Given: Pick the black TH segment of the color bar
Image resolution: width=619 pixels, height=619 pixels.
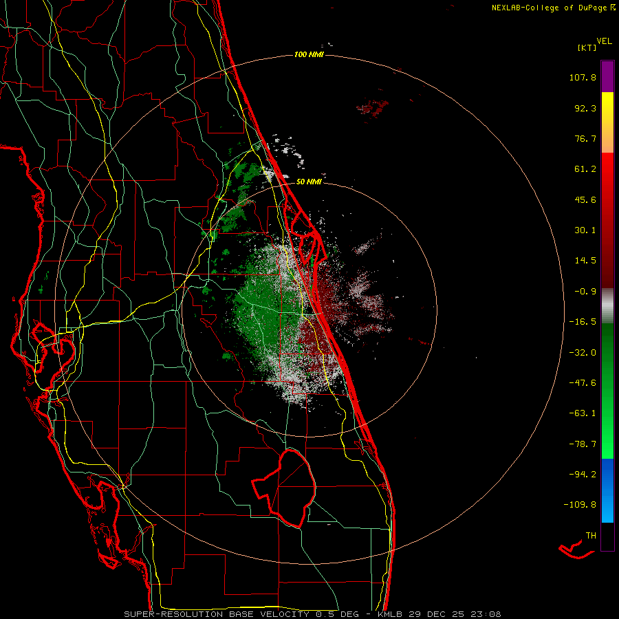Looking at the screenshot, I should click(607, 536).
